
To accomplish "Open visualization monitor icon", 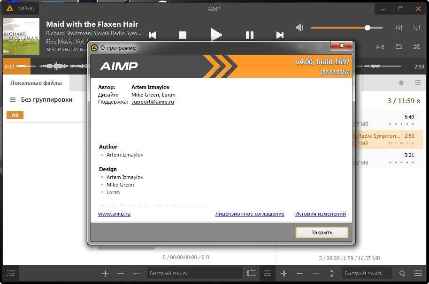I will (417, 28).
